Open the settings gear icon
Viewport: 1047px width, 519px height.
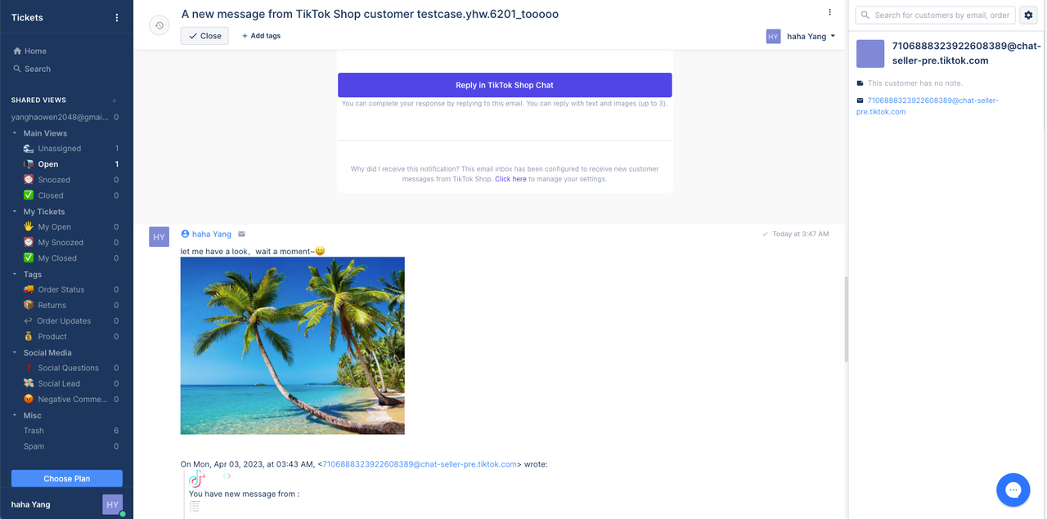click(1029, 15)
